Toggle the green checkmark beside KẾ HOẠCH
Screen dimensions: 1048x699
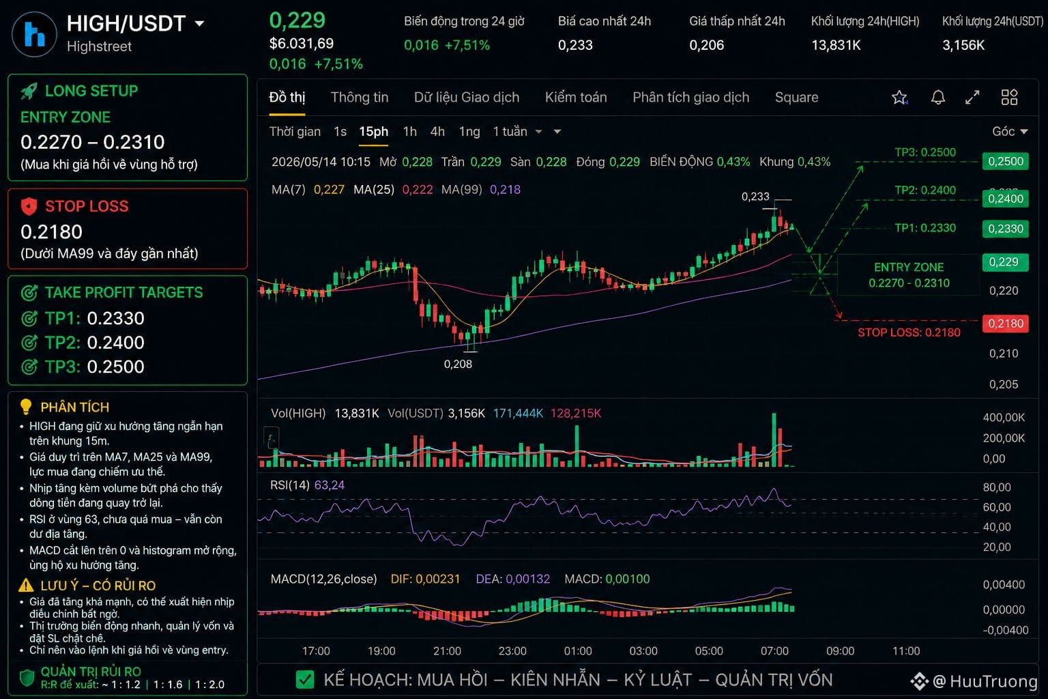pos(305,680)
